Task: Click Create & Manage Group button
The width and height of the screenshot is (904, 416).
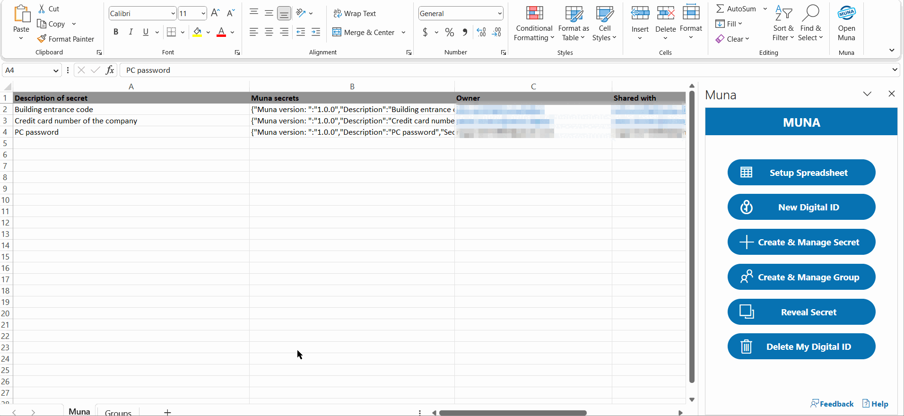Action: pyautogui.click(x=801, y=277)
